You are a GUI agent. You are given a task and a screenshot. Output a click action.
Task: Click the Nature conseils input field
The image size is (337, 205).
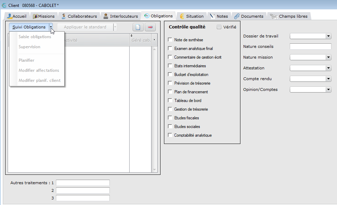(x=311, y=46)
